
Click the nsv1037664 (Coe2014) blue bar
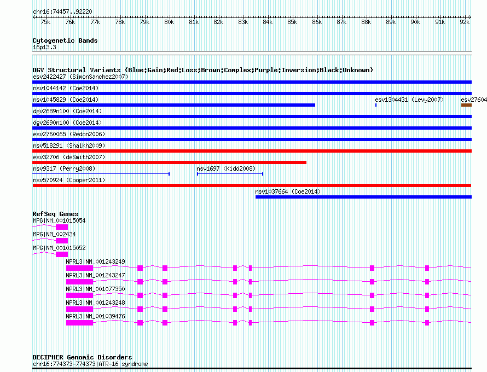point(363,197)
